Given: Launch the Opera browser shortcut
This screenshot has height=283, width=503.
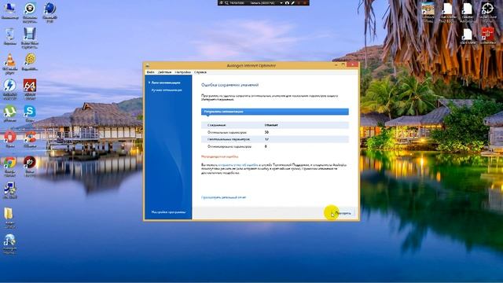Looking at the screenshot, I should [x=10, y=139].
